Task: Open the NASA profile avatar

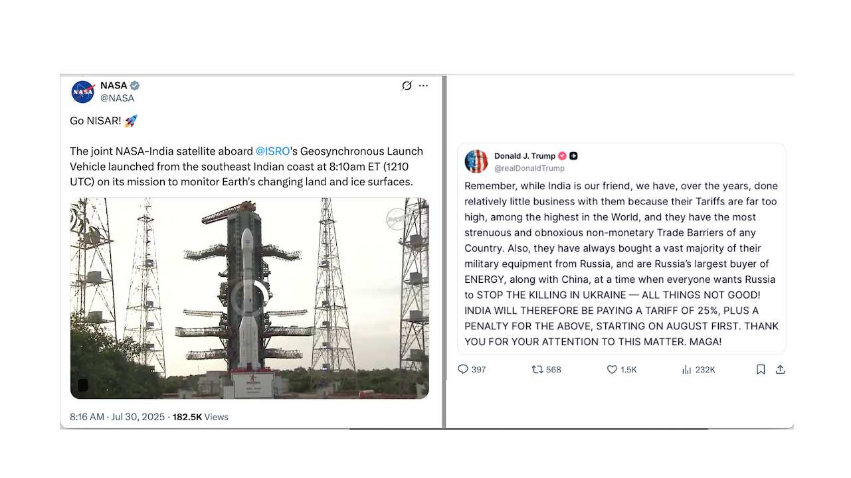Action: pyautogui.click(x=83, y=92)
